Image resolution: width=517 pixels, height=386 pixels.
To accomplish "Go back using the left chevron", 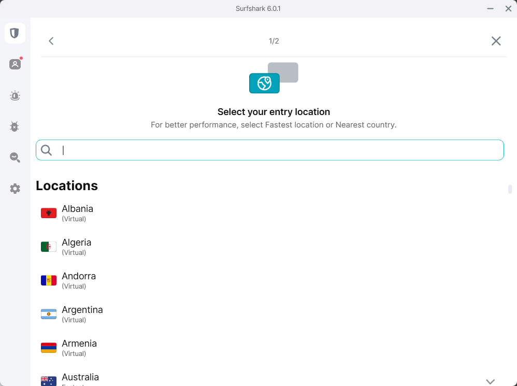I will (51, 41).
